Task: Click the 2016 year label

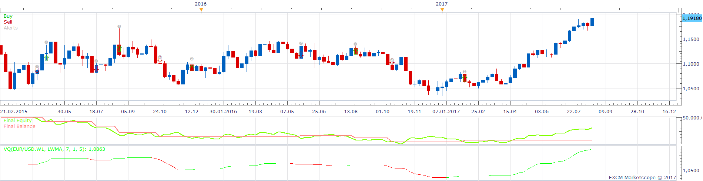Action: [201, 4]
